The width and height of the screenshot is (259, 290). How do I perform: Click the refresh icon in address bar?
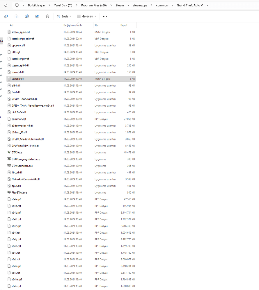pos(6,5)
